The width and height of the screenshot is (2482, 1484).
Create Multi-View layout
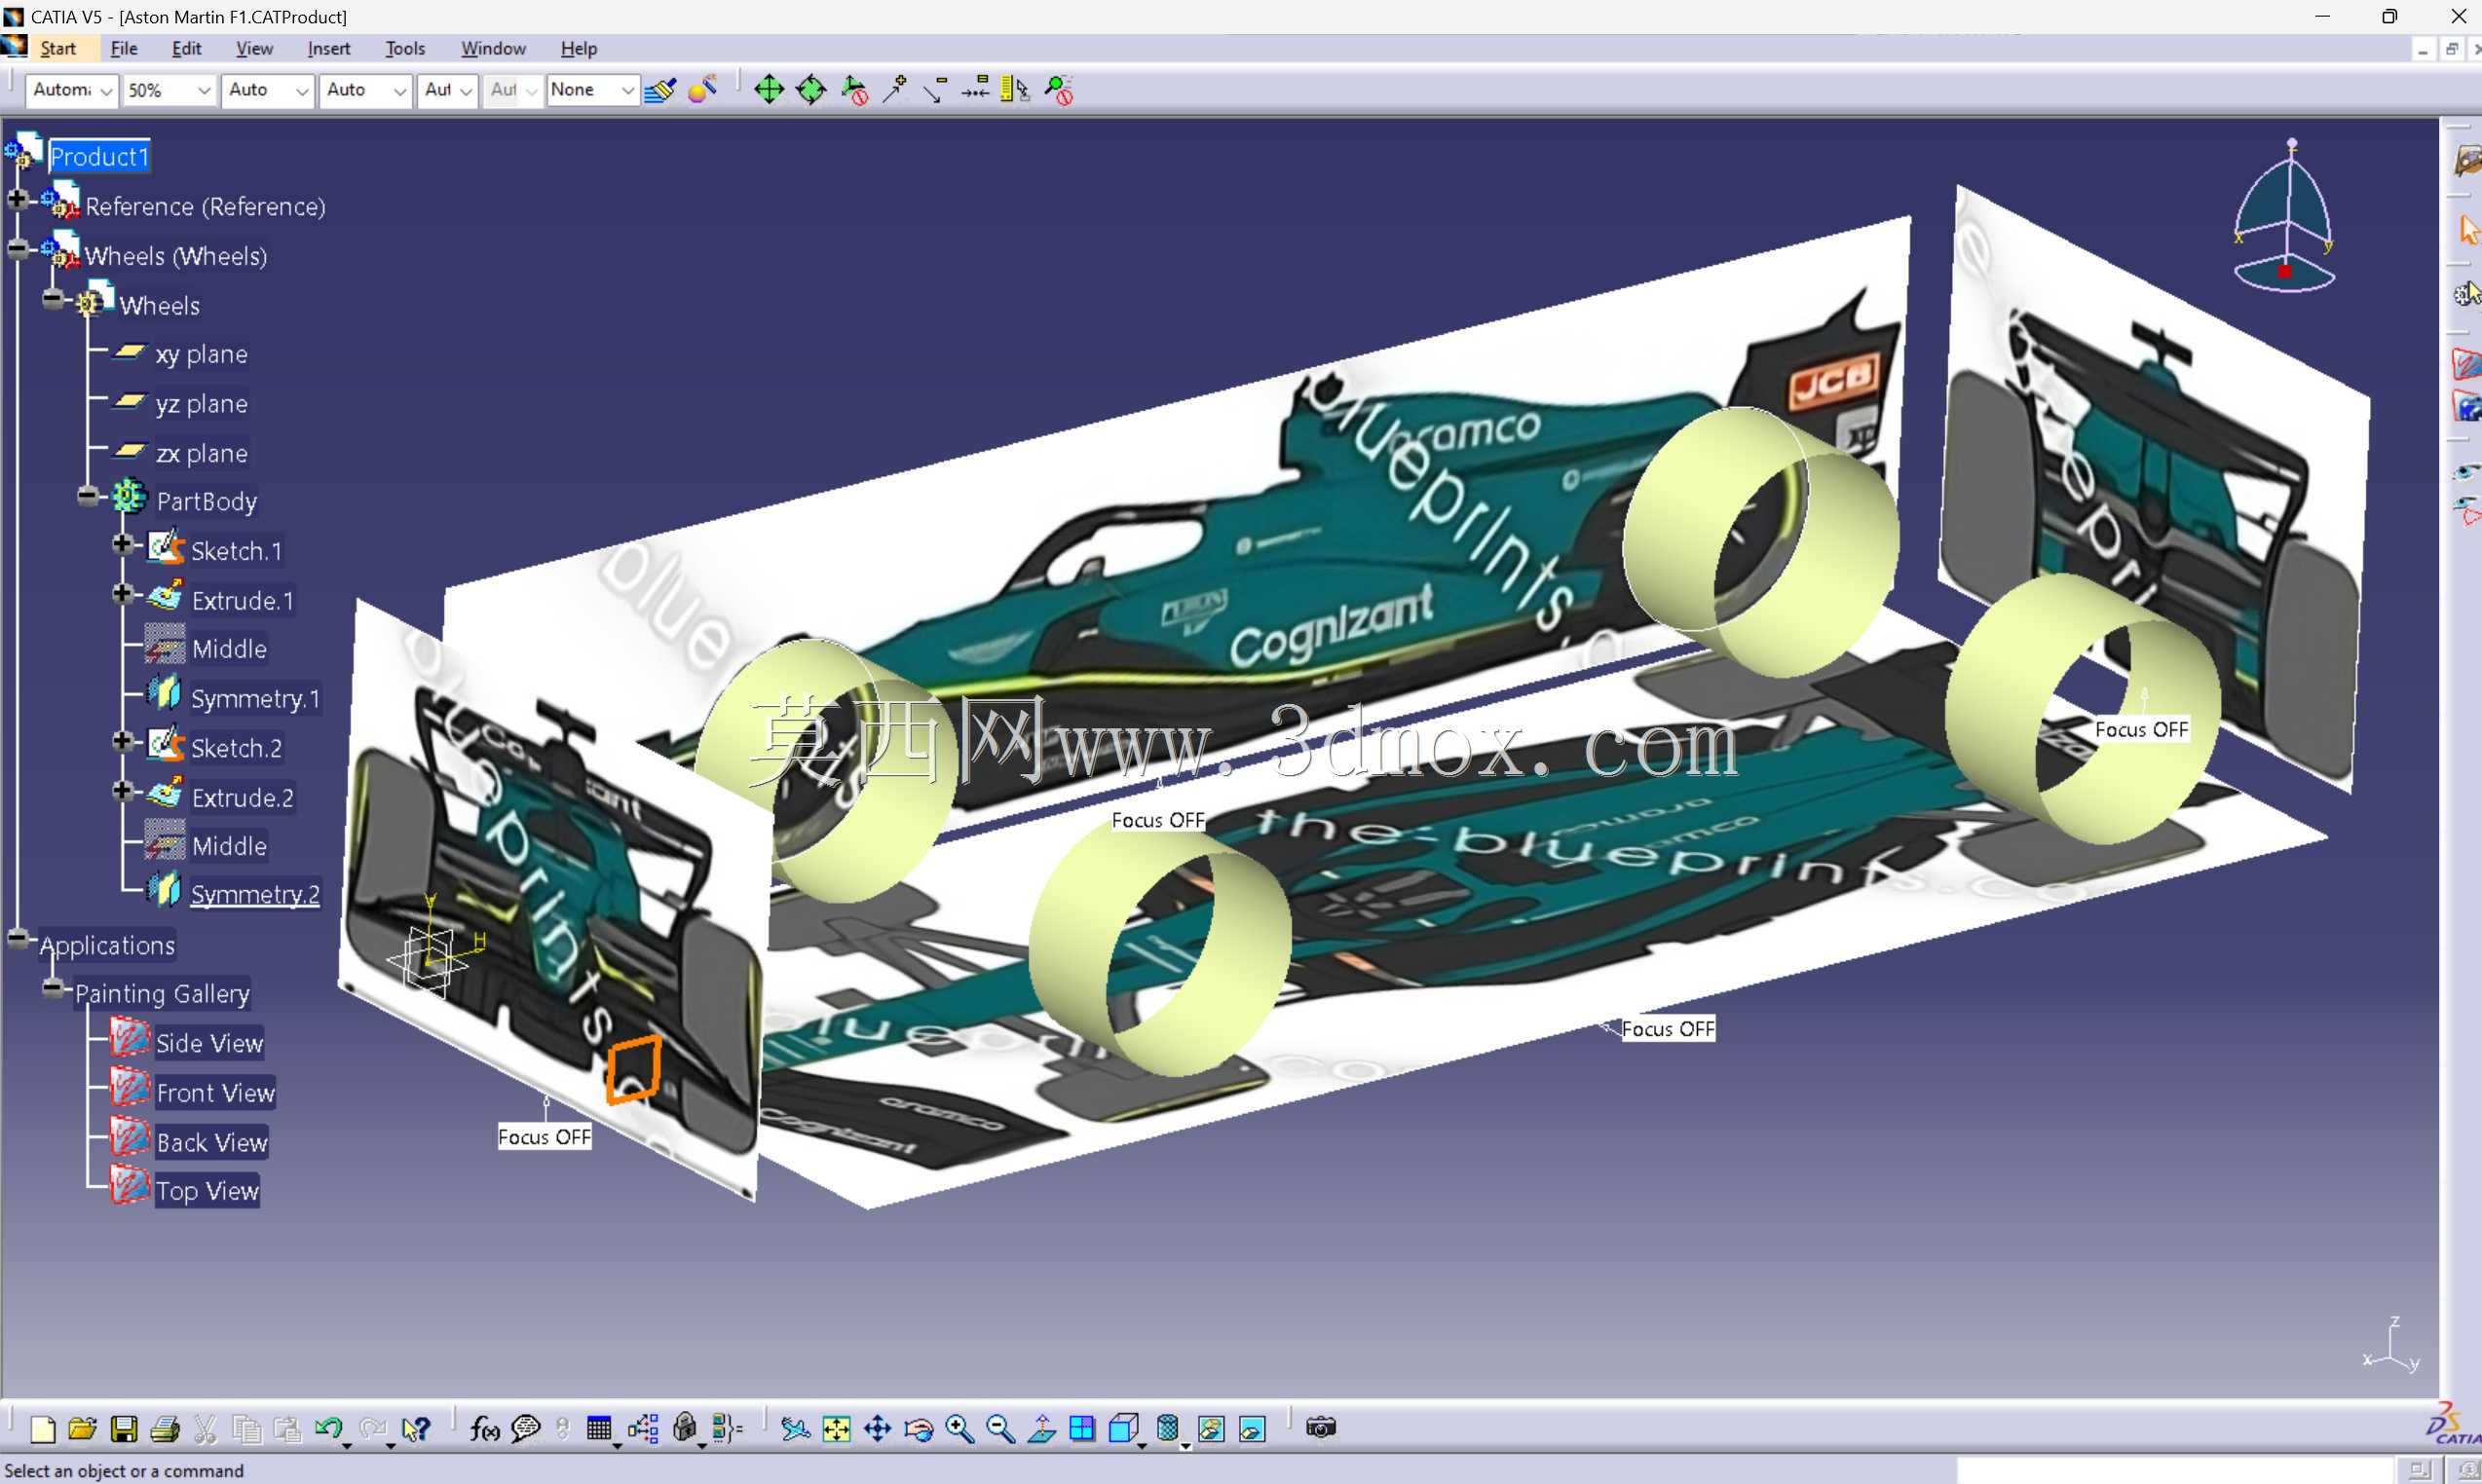tap(1082, 1429)
